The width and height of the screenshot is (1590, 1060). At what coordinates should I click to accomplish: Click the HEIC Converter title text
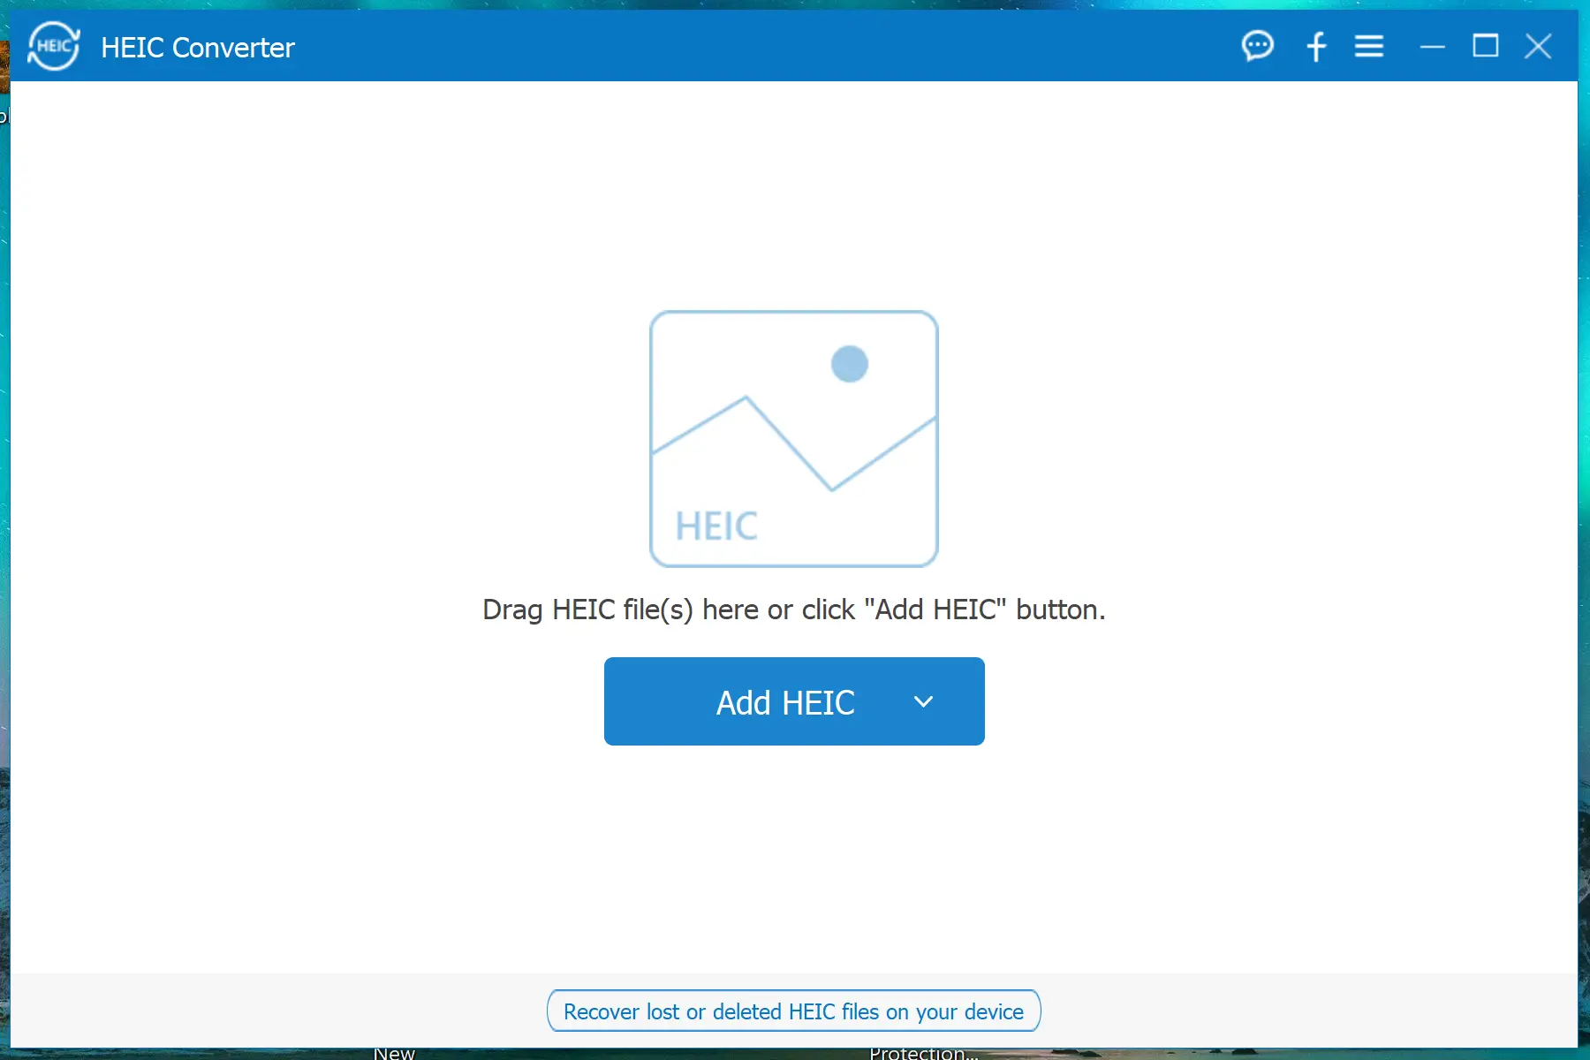click(198, 48)
